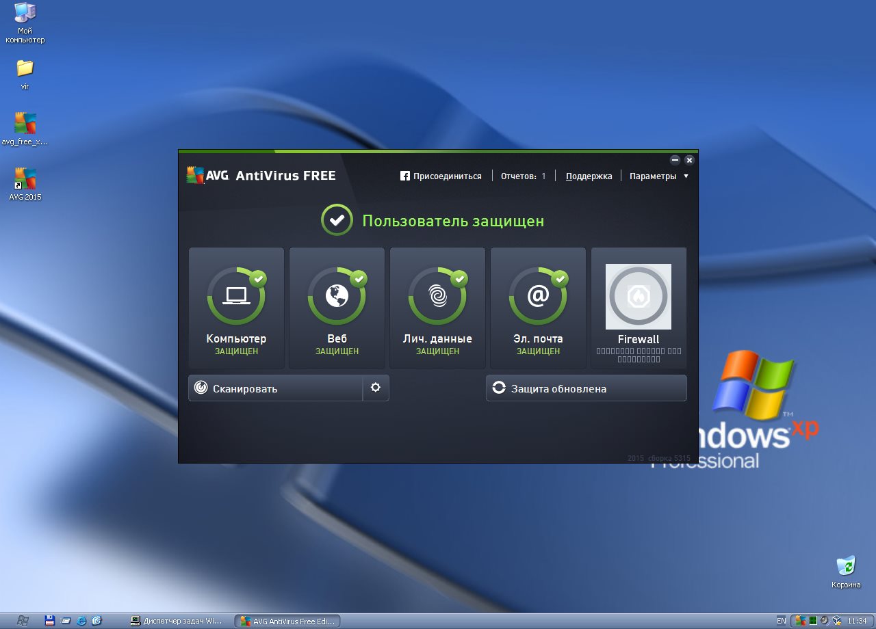The height and width of the screenshot is (629, 876).
Task: Click ЗАЩИЩЕН status under Компьютер
Action: tap(236, 351)
